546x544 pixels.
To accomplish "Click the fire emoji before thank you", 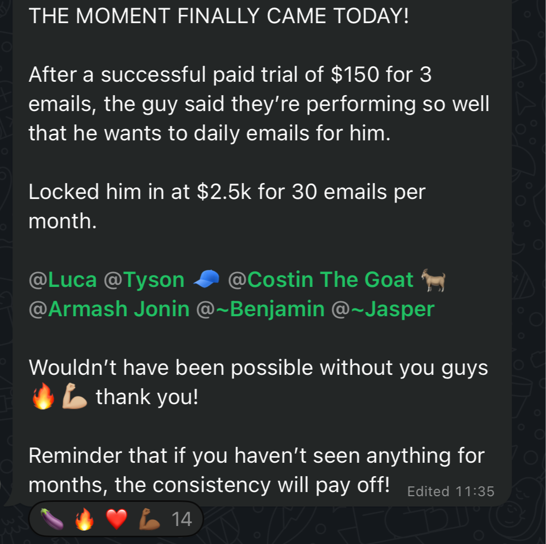I will (43, 397).
